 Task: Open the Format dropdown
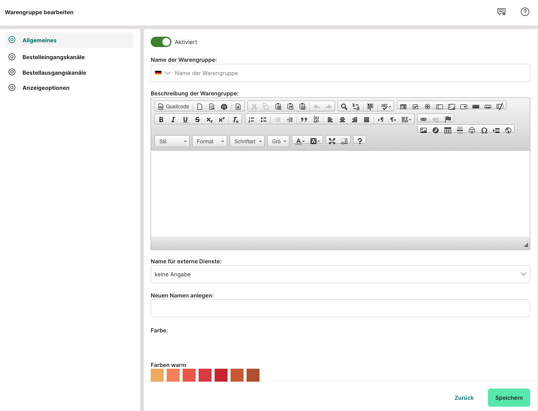pyautogui.click(x=209, y=142)
